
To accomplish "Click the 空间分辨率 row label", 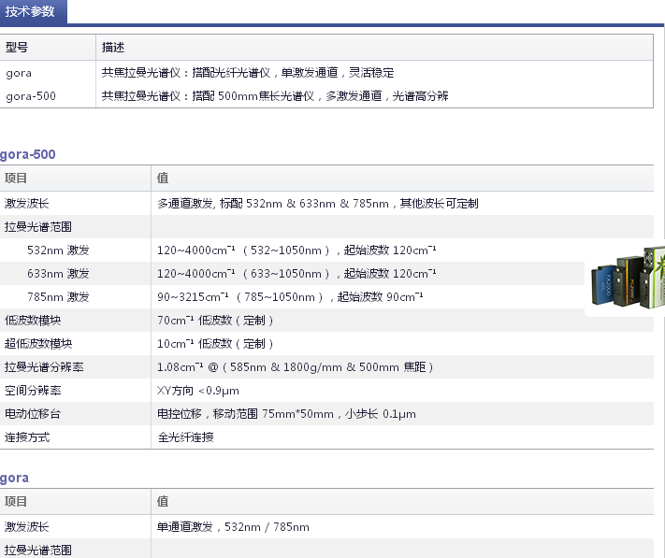I will pyautogui.click(x=32, y=390).
